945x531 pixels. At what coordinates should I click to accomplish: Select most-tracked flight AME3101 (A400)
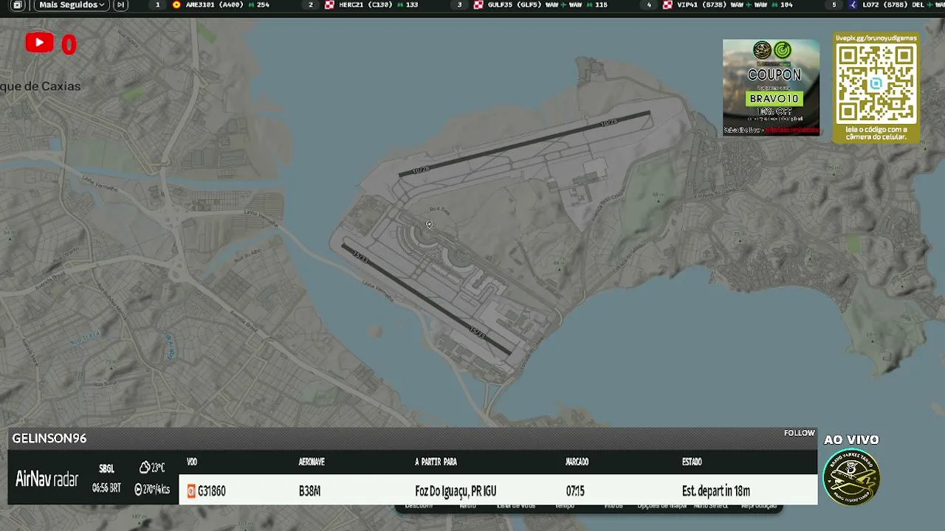[x=220, y=5]
